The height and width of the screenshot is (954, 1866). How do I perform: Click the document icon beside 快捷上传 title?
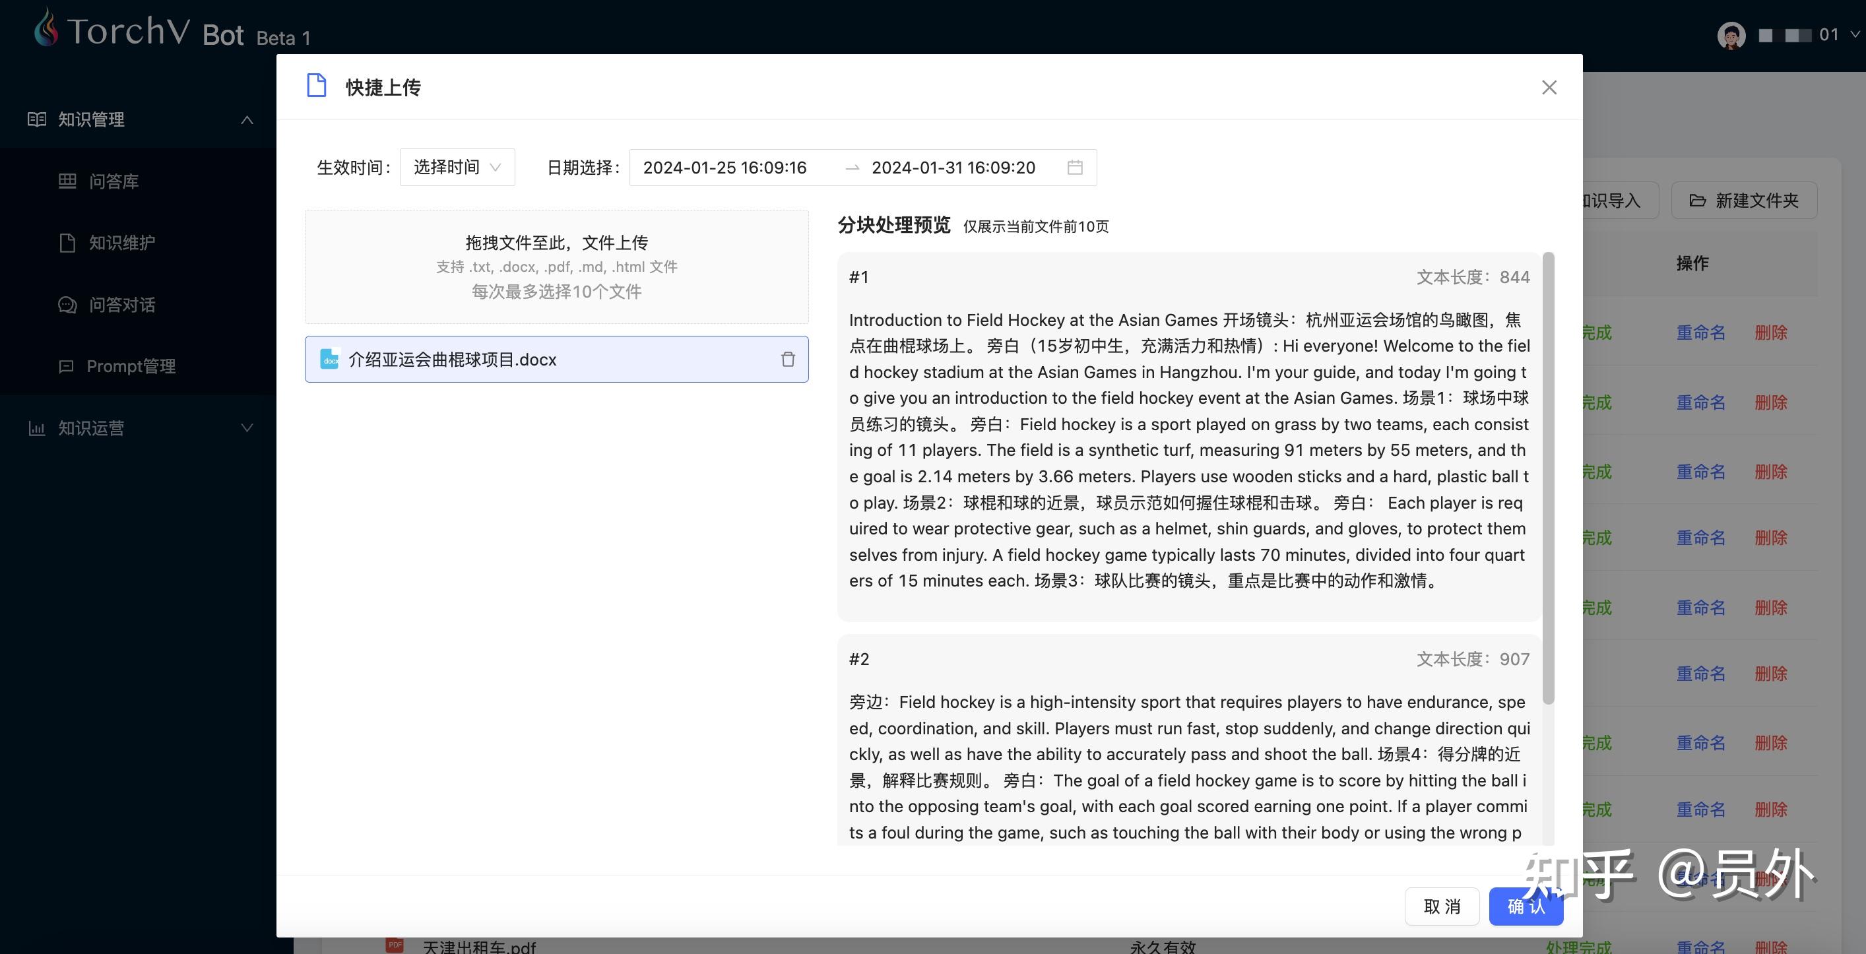(315, 86)
